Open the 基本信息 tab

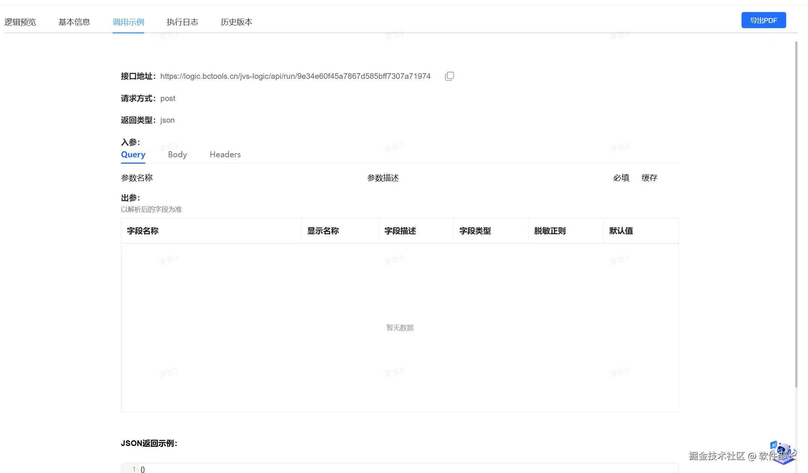tap(74, 22)
